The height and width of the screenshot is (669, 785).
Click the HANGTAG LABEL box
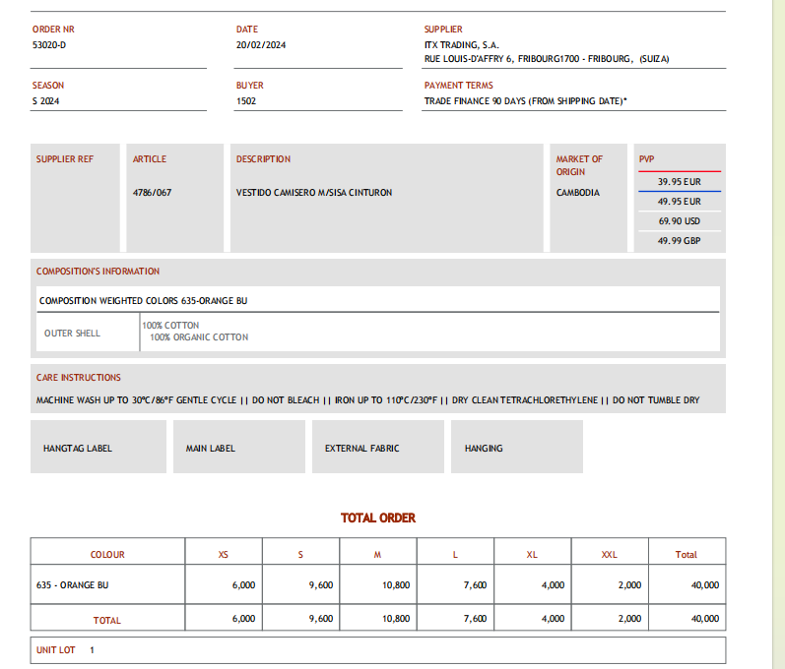pos(98,448)
